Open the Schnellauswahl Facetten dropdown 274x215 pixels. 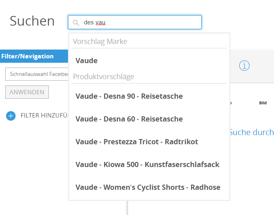coord(37,74)
